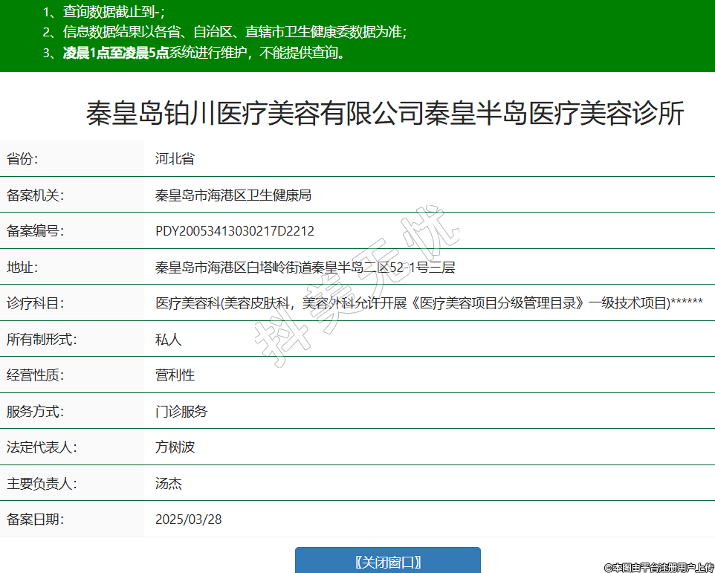Click main person in charge 汤杰
This screenshot has width=715, height=573.
pyautogui.click(x=168, y=484)
